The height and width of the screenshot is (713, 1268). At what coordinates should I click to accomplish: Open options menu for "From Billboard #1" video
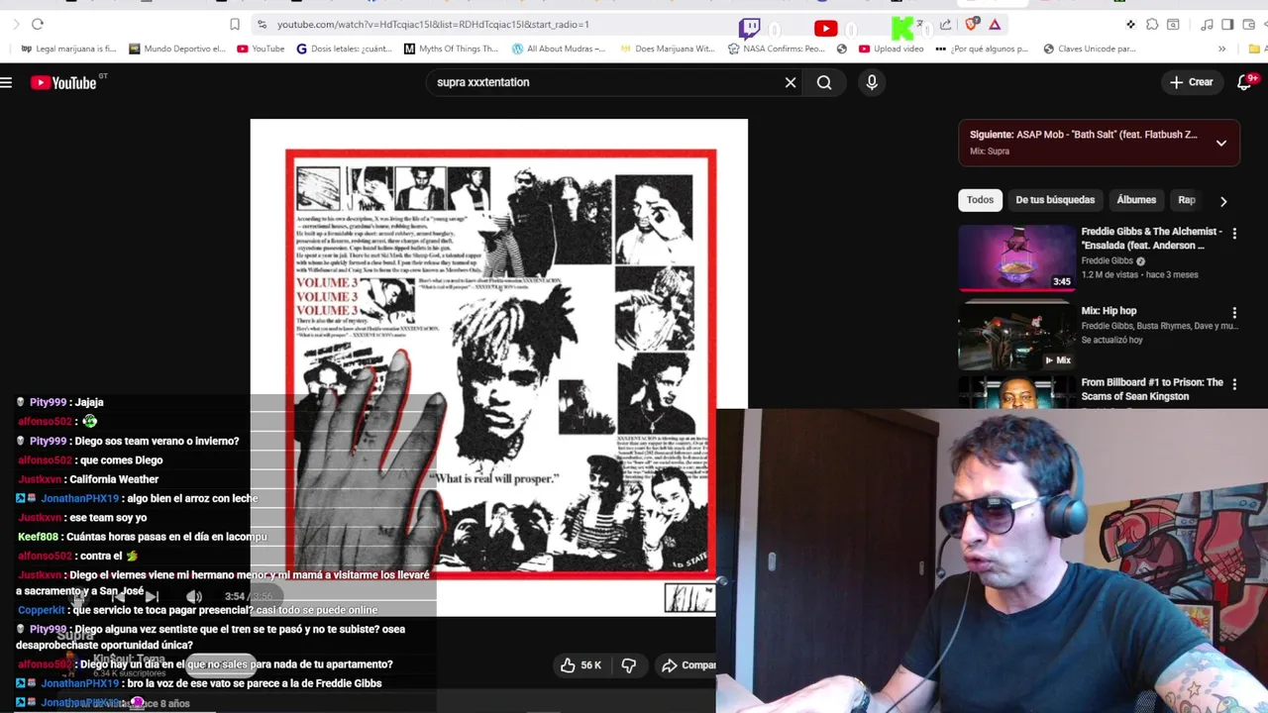[x=1234, y=383]
